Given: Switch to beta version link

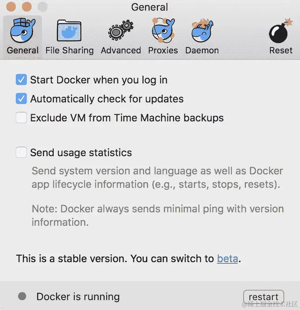Looking at the screenshot, I should click(227, 259).
